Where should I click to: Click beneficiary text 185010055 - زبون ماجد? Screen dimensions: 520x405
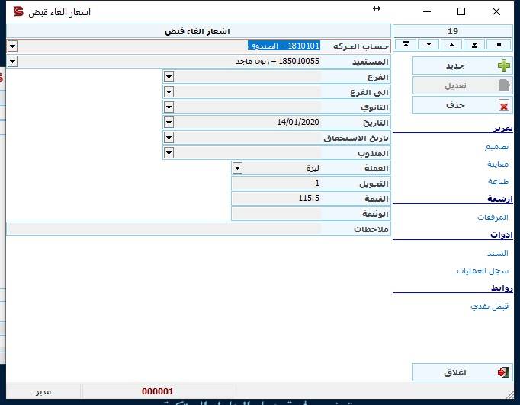point(278,61)
